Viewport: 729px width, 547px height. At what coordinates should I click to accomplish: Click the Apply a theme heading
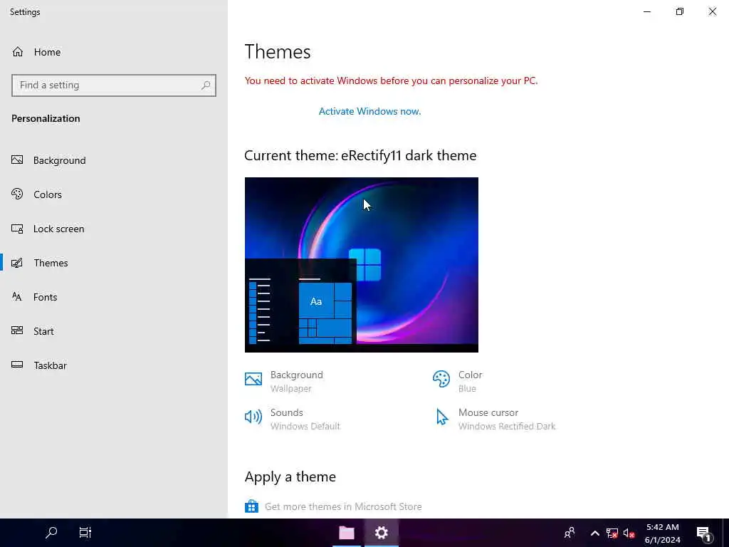(290, 476)
